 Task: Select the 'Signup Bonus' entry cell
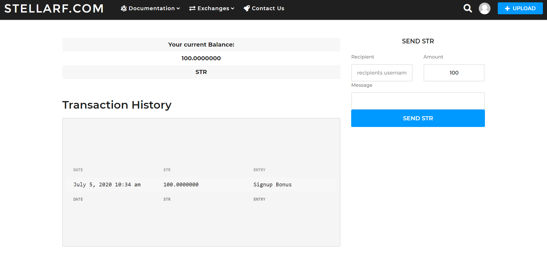click(272, 185)
